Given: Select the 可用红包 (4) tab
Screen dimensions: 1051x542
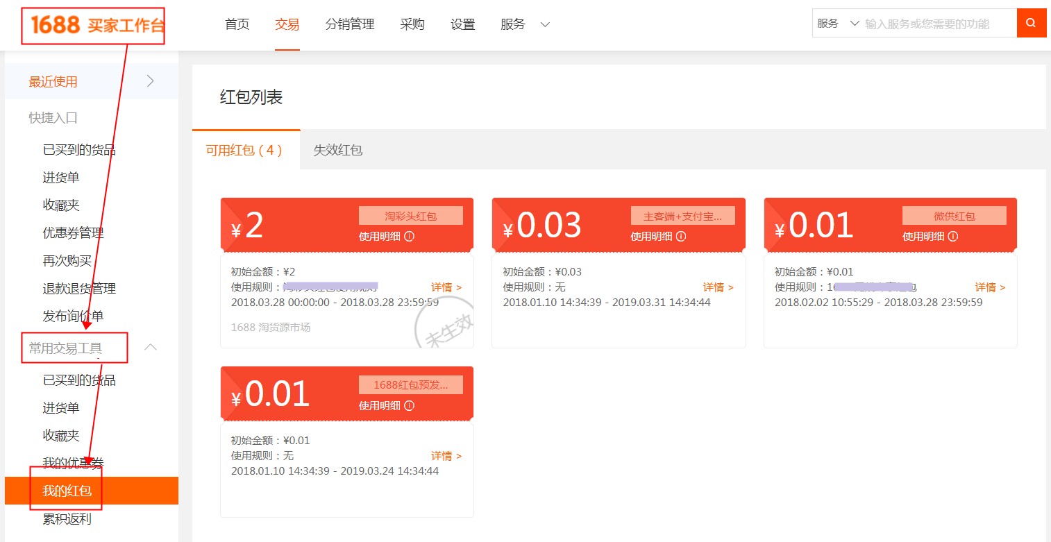Looking at the screenshot, I should (x=246, y=149).
